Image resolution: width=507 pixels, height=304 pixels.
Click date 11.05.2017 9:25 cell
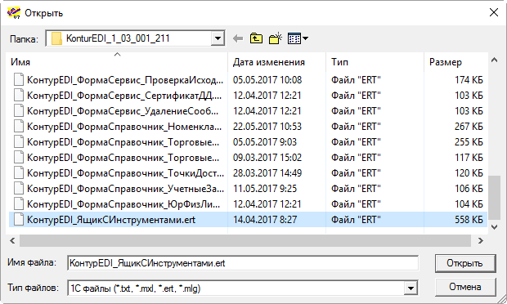264,188
